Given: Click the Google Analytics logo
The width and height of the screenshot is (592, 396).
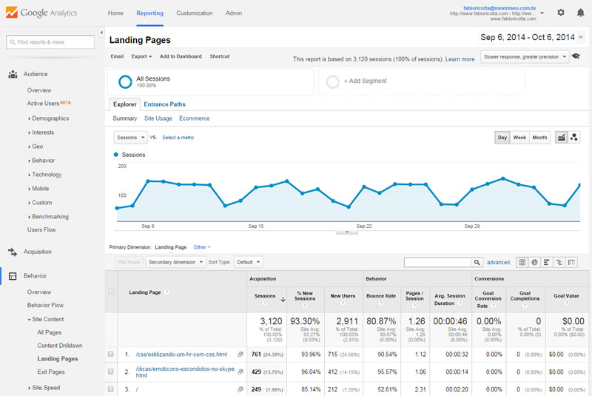Looking at the screenshot, I should 41,13.
